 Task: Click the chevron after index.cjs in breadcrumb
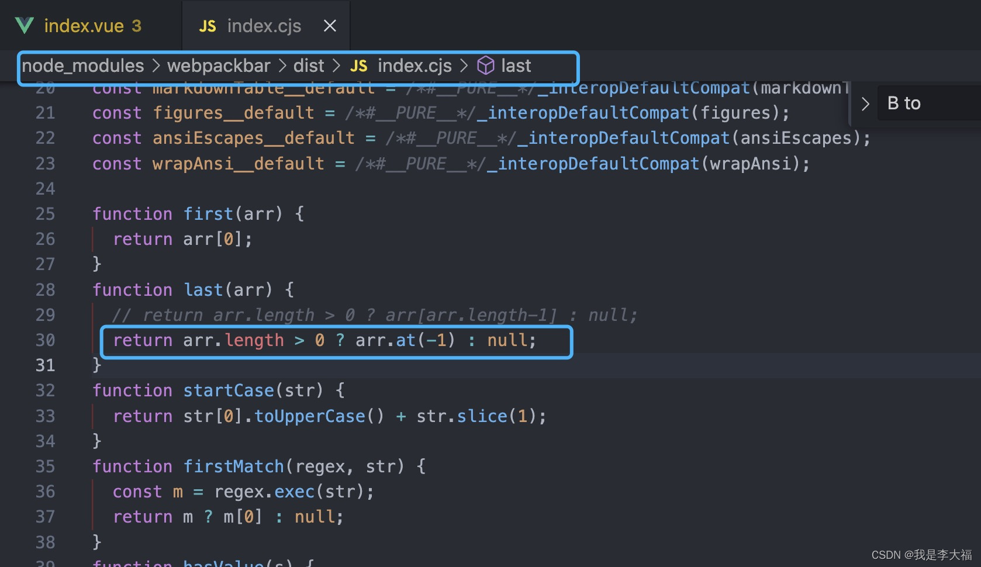pos(465,65)
